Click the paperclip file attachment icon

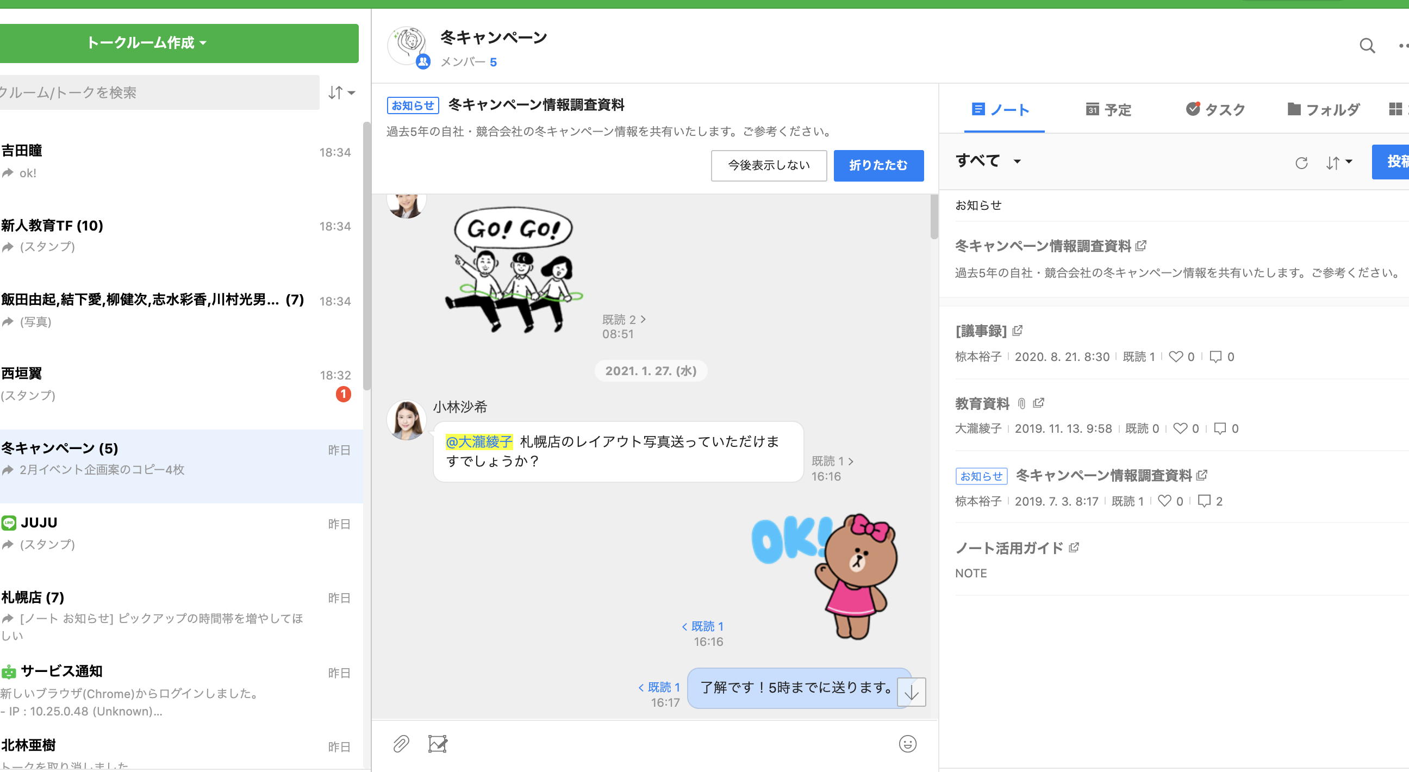click(x=401, y=744)
